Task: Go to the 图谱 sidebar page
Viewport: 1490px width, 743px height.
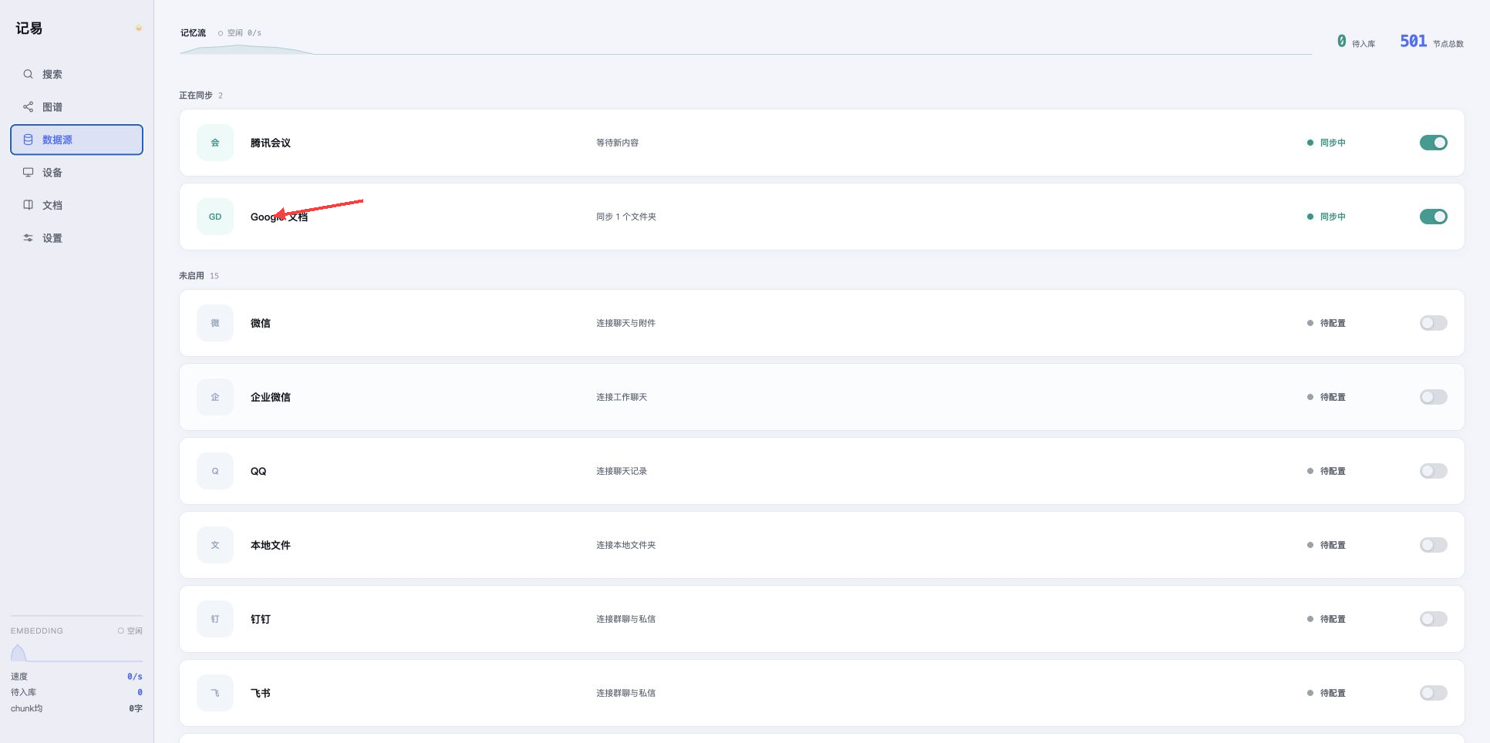Action: coord(76,107)
